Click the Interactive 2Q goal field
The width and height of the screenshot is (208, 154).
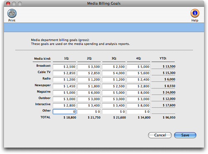pyautogui.click(x=89, y=105)
